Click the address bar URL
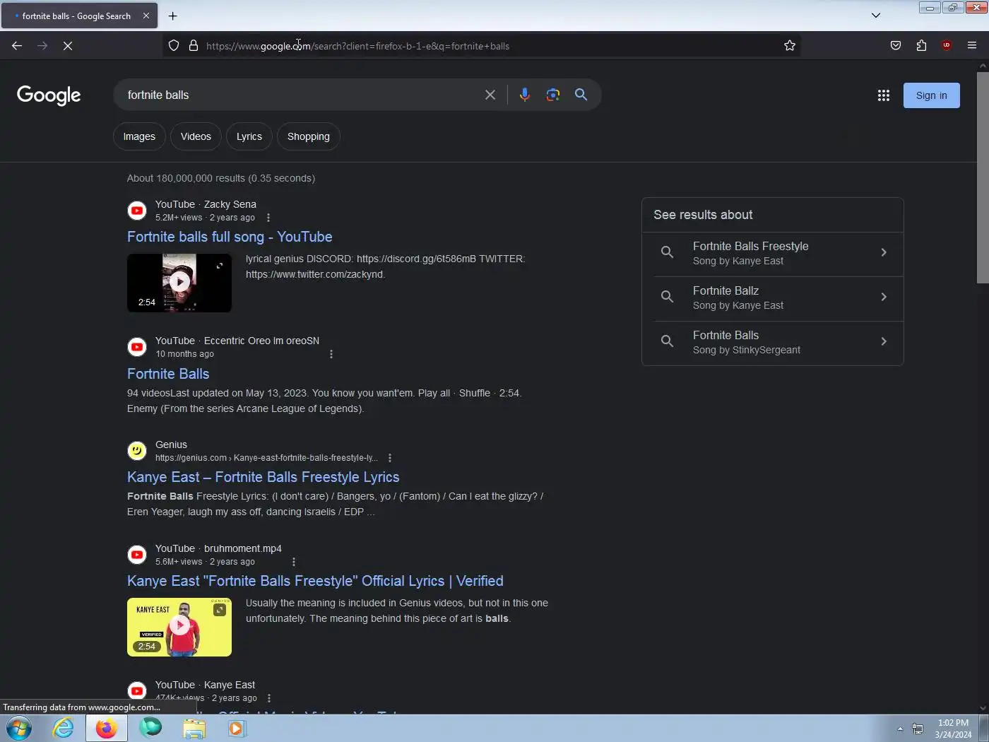This screenshot has width=989, height=742. (357, 46)
